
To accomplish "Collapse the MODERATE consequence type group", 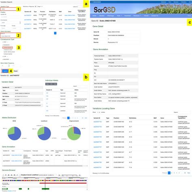I will click(x=7, y=45).
